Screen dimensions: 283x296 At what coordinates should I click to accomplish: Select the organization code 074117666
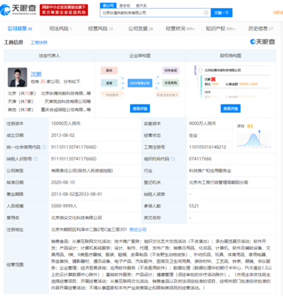tap(200, 159)
